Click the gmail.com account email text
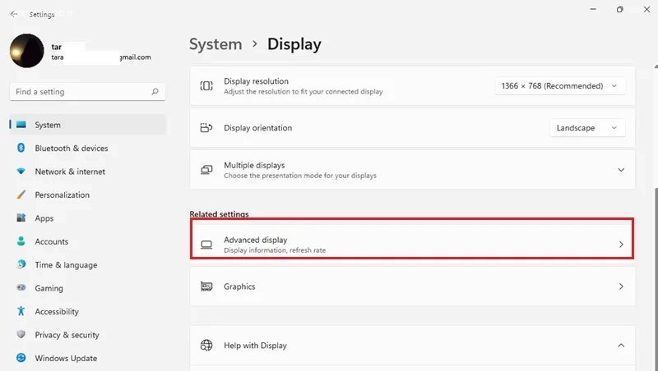This screenshot has width=658, height=371. [x=135, y=57]
